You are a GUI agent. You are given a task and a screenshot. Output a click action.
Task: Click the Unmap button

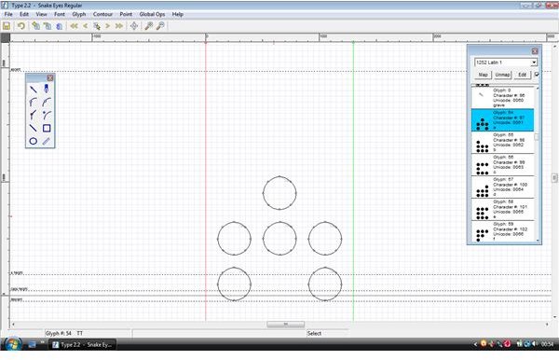coord(503,75)
